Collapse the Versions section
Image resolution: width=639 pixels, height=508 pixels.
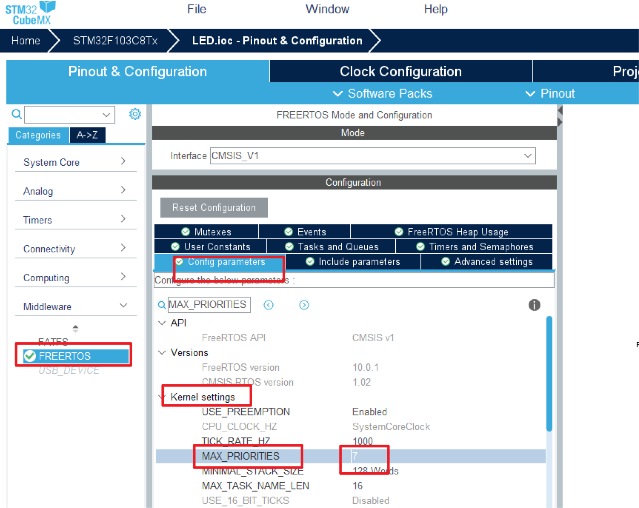[x=162, y=352]
